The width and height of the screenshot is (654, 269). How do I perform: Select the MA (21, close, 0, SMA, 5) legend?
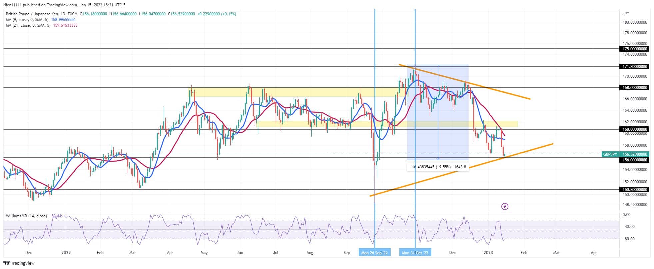29,25
